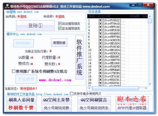Viewport: 158px width, 116px height.
Task: Open HTTP代理IP提取器 button
Action: [x=132, y=108]
